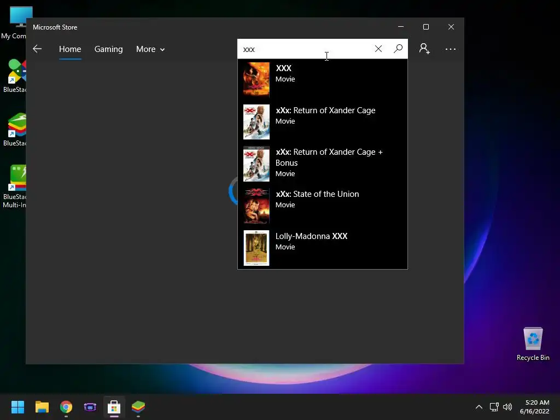Close the Microsoft Store window
This screenshot has height=420, width=560.
[451, 27]
